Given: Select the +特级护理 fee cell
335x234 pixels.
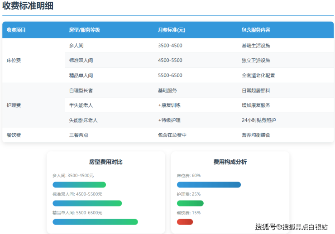Looking at the screenshot, I should tap(169, 120).
